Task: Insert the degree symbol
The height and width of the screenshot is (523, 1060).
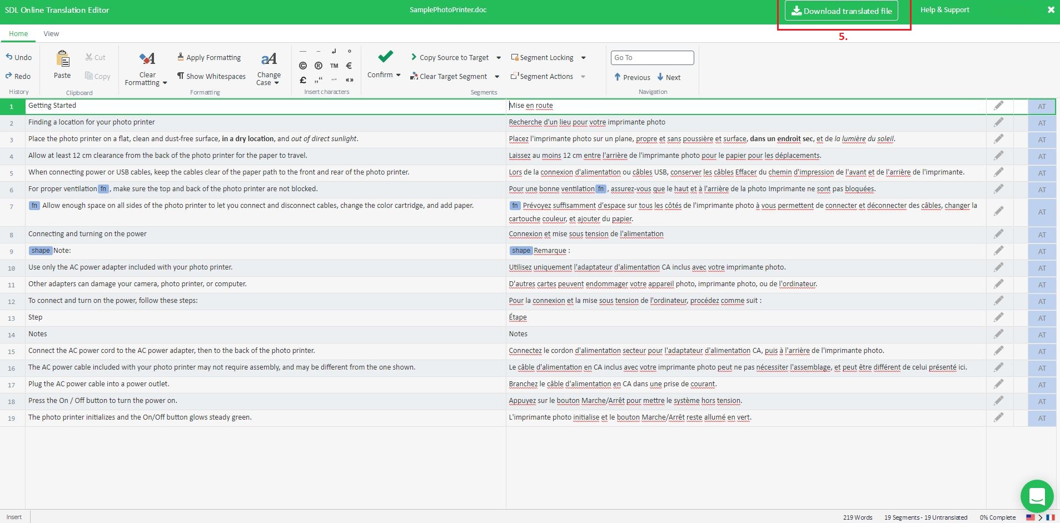Action: (x=350, y=51)
